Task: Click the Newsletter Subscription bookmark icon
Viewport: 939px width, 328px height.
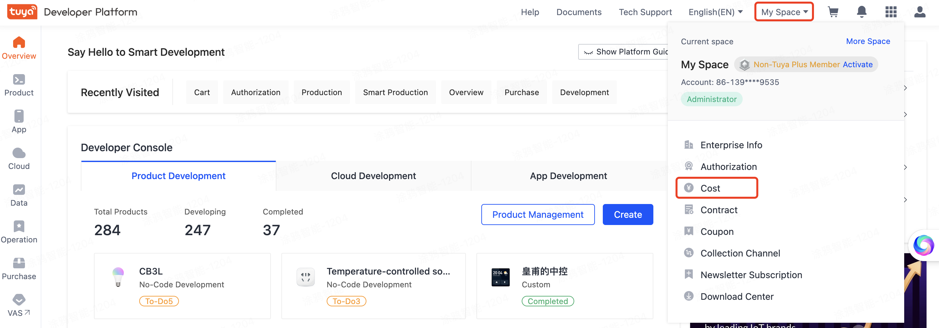Action: (x=688, y=275)
